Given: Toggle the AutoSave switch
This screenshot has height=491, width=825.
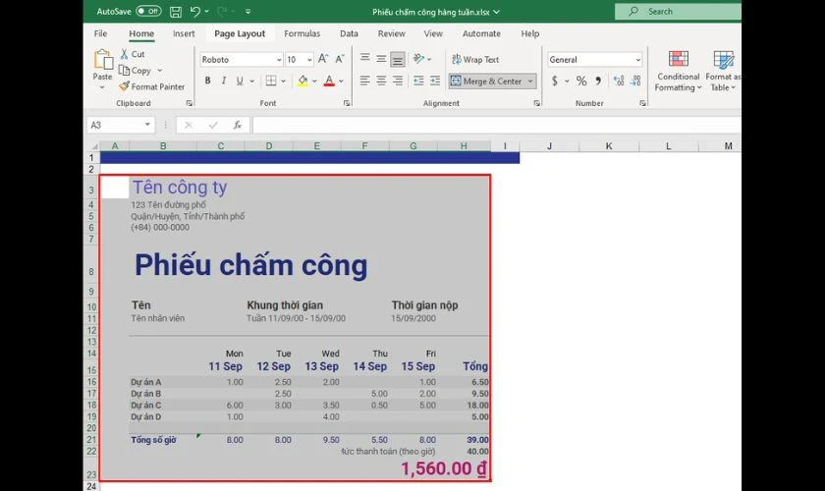Looking at the screenshot, I should [148, 11].
